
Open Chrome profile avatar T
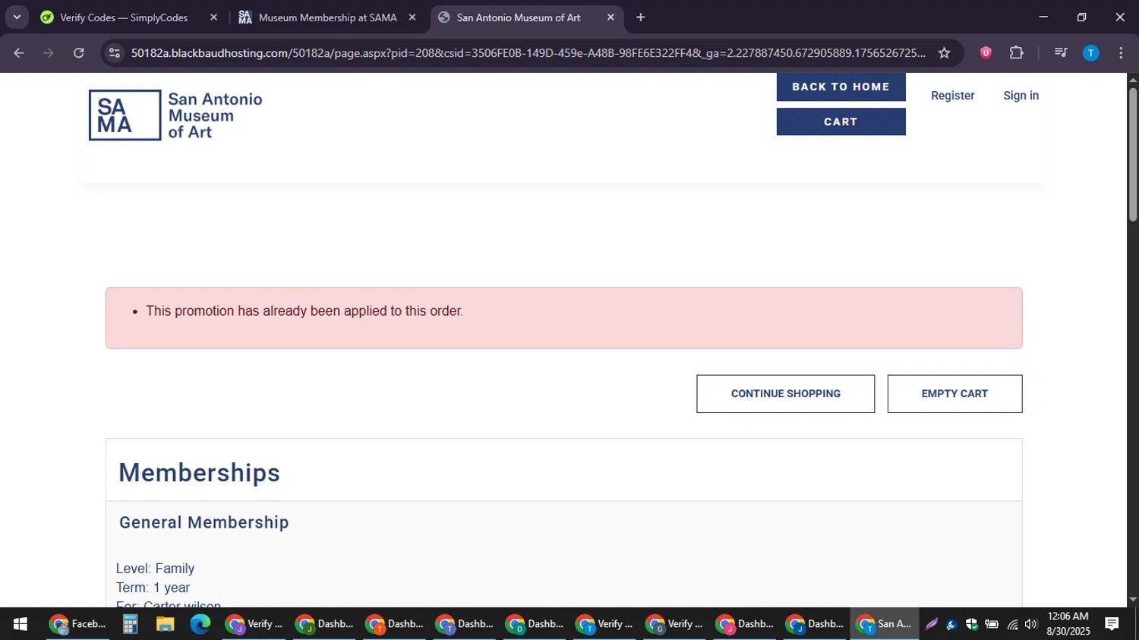(1090, 53)
